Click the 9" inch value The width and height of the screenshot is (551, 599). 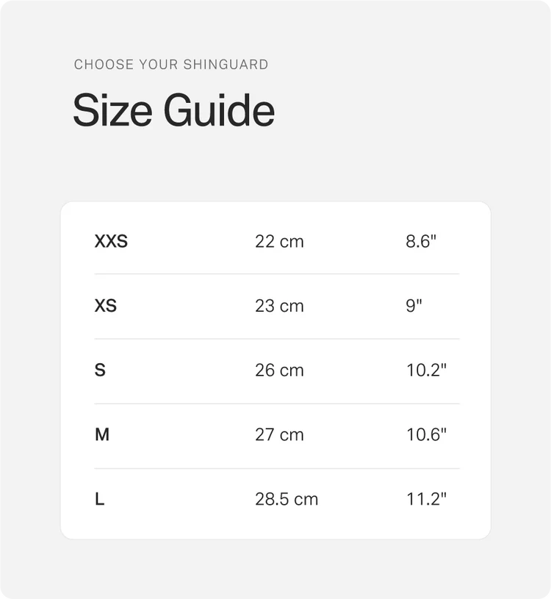pos(414,306)
